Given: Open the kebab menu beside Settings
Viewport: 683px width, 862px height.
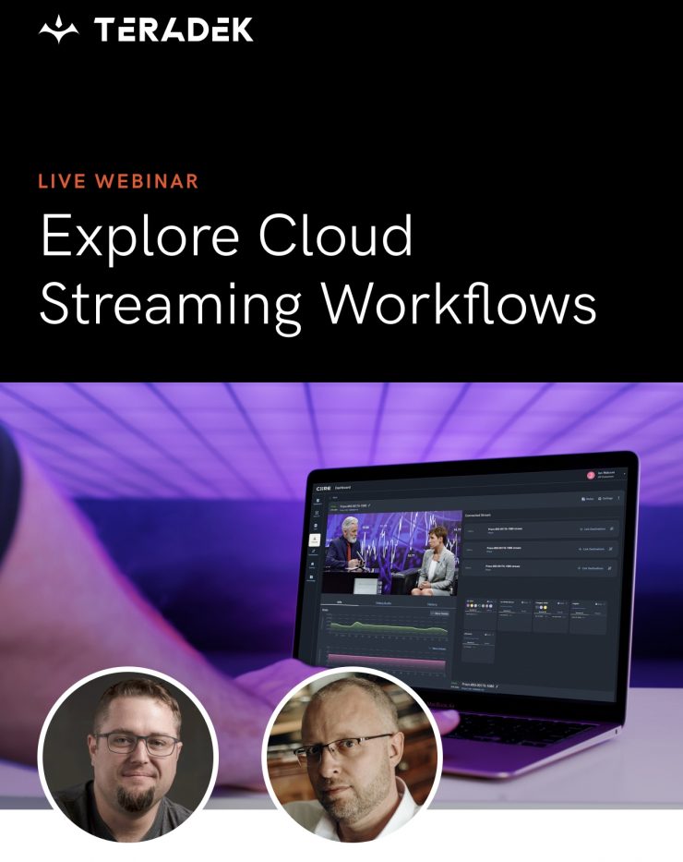Looking at the screenshot, I should pos(619,498).
